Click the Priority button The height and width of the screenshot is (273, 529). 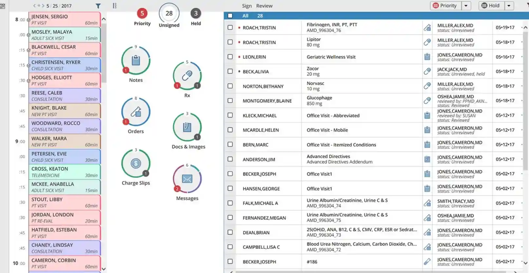coord(445,6)
